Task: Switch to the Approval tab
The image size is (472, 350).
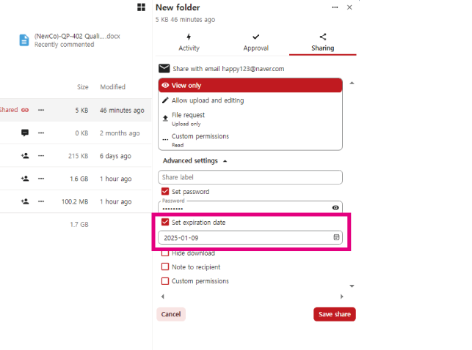Action: [x=255, y=42]
